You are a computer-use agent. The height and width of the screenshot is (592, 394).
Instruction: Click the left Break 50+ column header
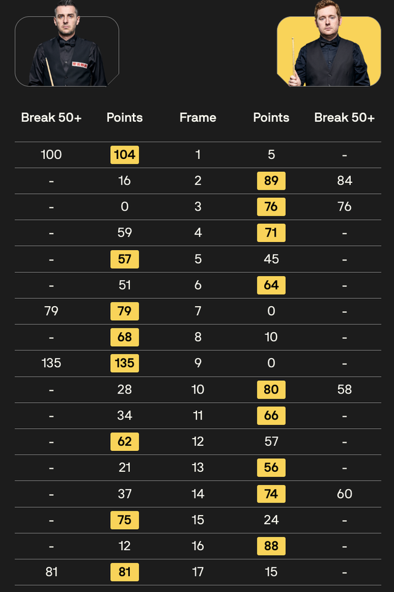pos(51,118)
